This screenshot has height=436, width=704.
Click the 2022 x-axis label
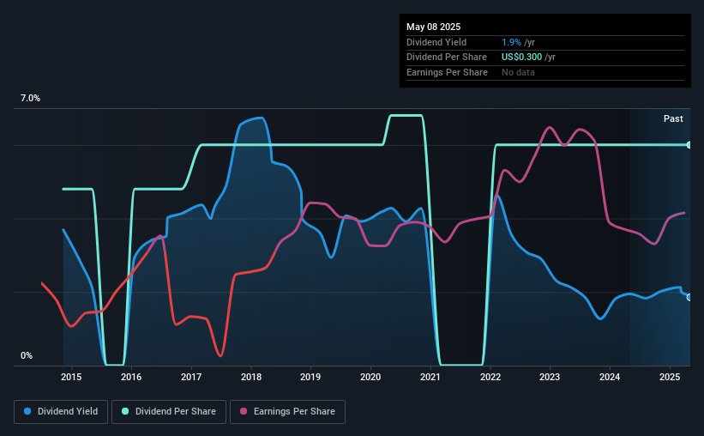490,377
